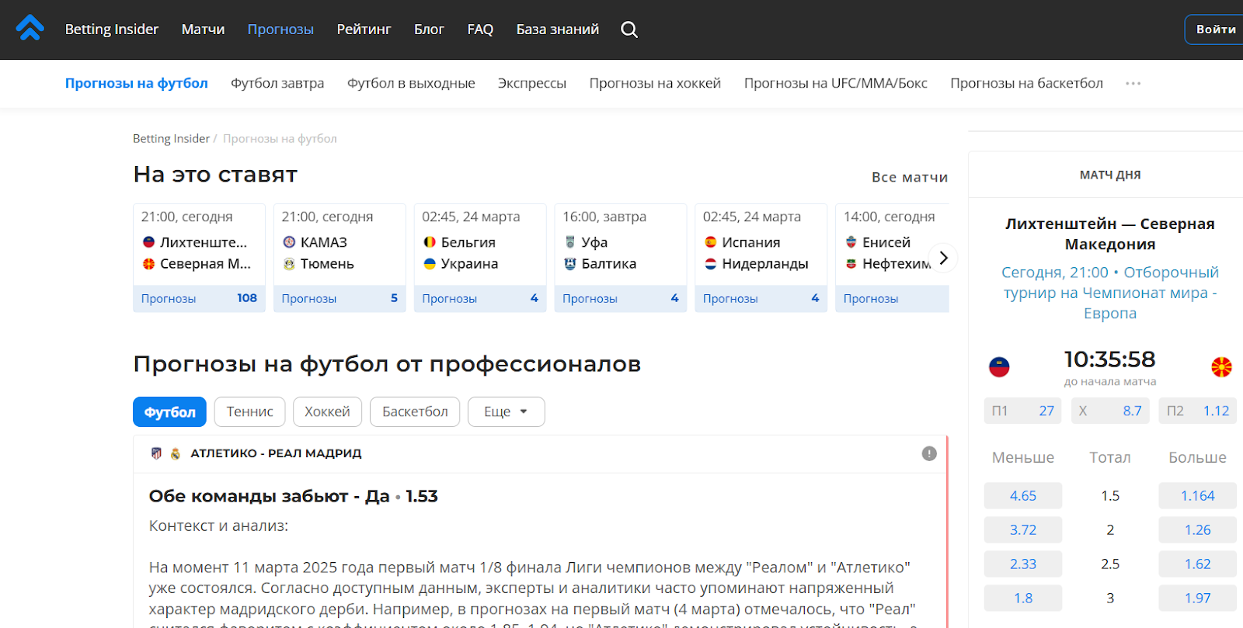Select total 2.5 over odds 1.62
Image resolution: width=1243 pixels, height=628 pixels.
point(1196,564)
